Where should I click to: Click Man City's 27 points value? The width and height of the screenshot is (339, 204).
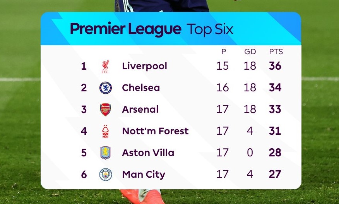click(275, 174)
